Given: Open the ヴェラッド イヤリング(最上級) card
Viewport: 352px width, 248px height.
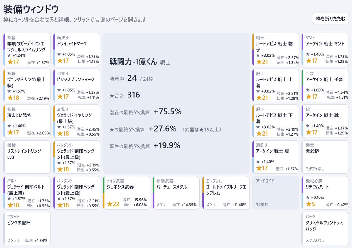Looking at the screenshot, I should tap(77, 121).
